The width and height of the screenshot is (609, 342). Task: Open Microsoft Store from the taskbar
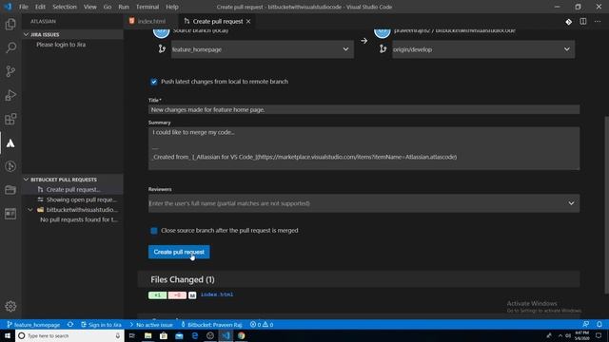(164, 335)
